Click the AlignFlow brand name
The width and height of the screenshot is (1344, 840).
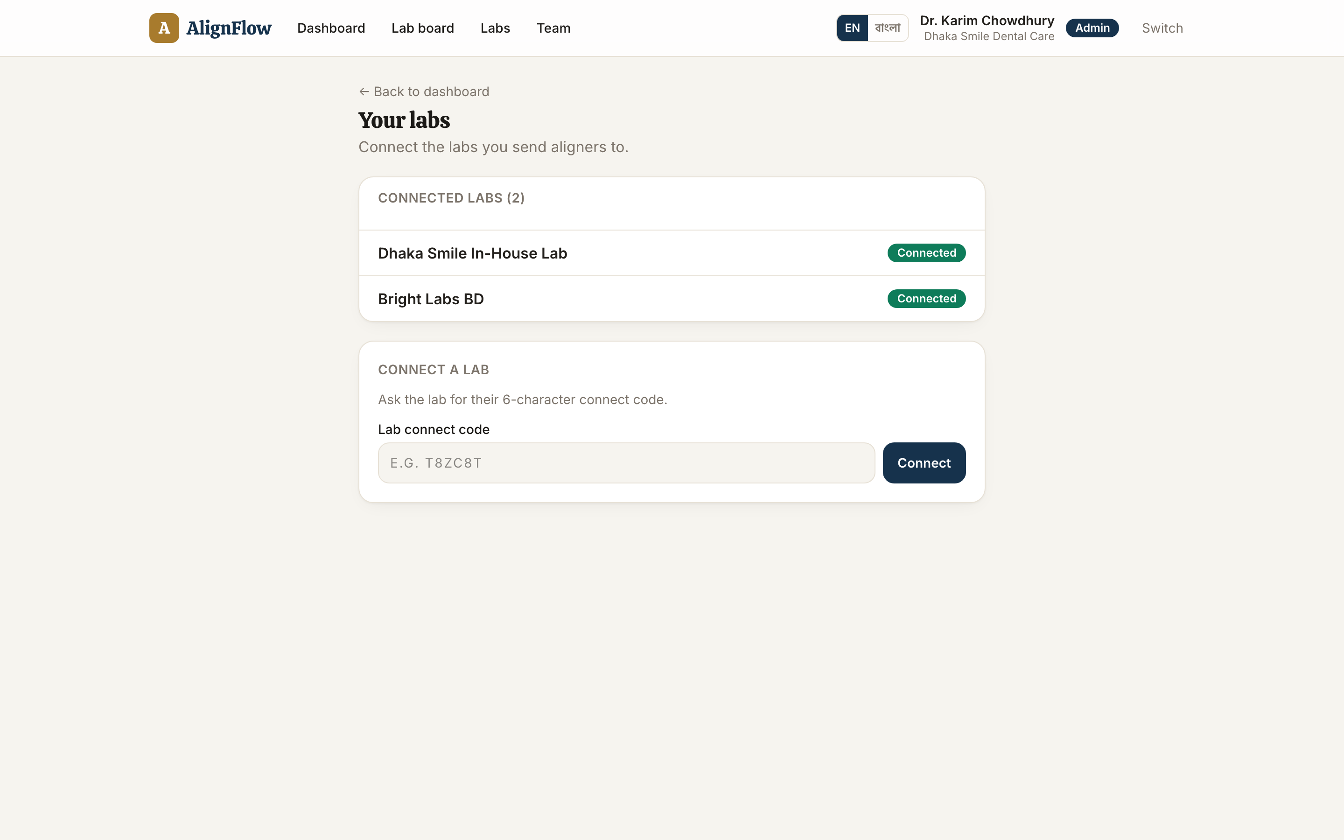228,28
